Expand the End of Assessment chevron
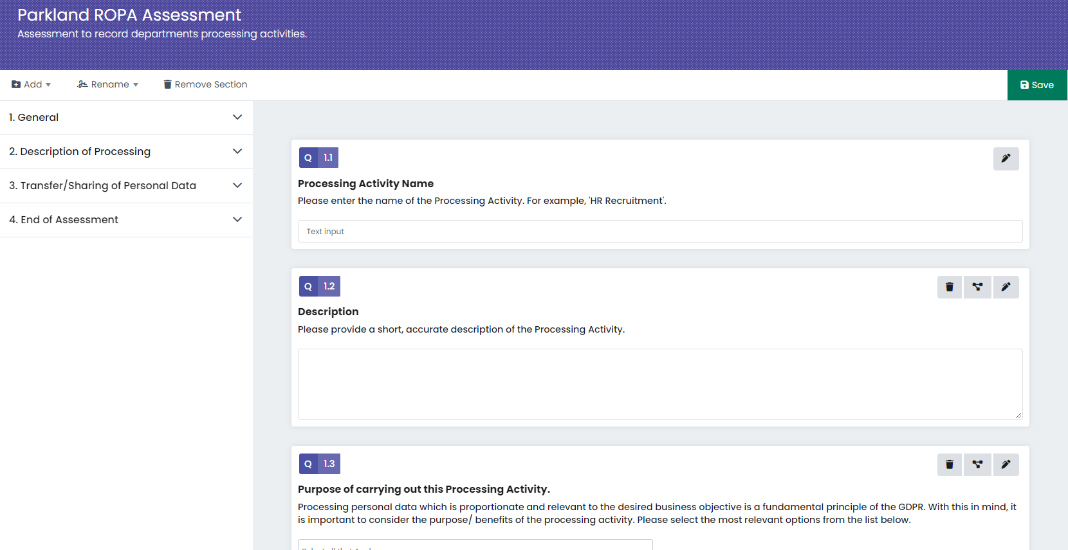The height and width of the screenshot is (550, 1068). 237,219
